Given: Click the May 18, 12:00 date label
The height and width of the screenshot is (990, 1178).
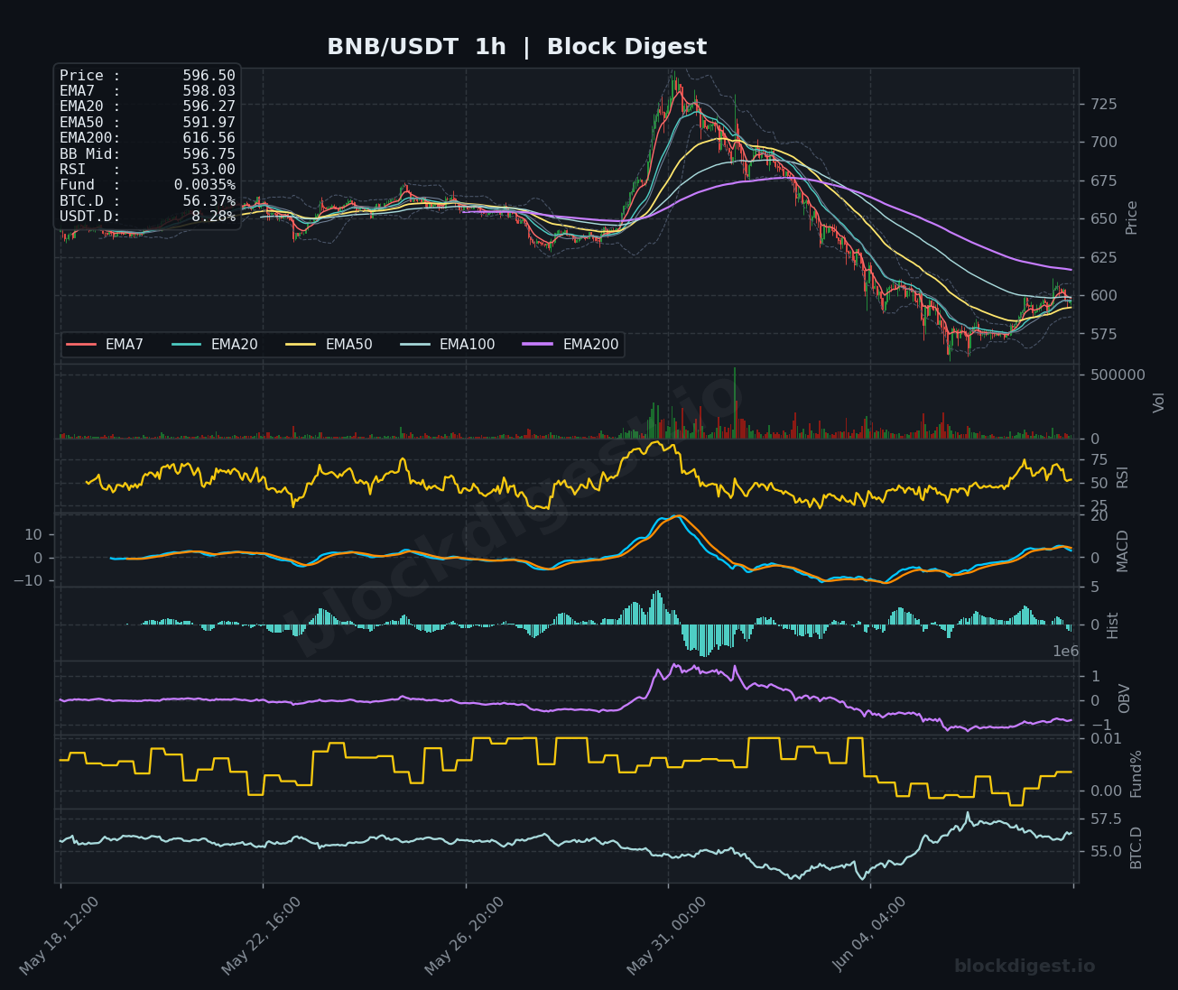Looking at the screenshot, I should [60, 936].
